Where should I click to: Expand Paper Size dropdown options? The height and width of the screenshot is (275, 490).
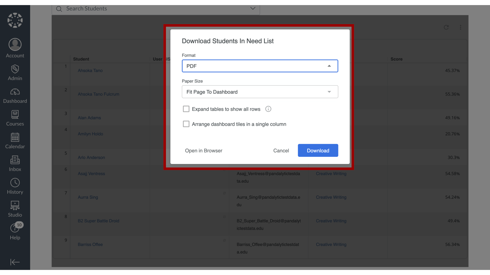[x=329, y=92]
